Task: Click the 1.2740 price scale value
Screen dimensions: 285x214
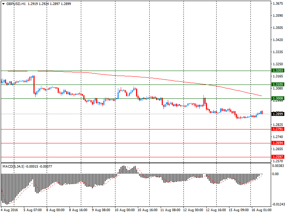Action: point(278,137)
